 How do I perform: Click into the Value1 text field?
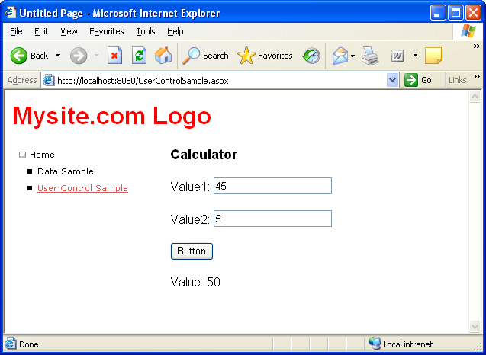(x=272, y=186)
